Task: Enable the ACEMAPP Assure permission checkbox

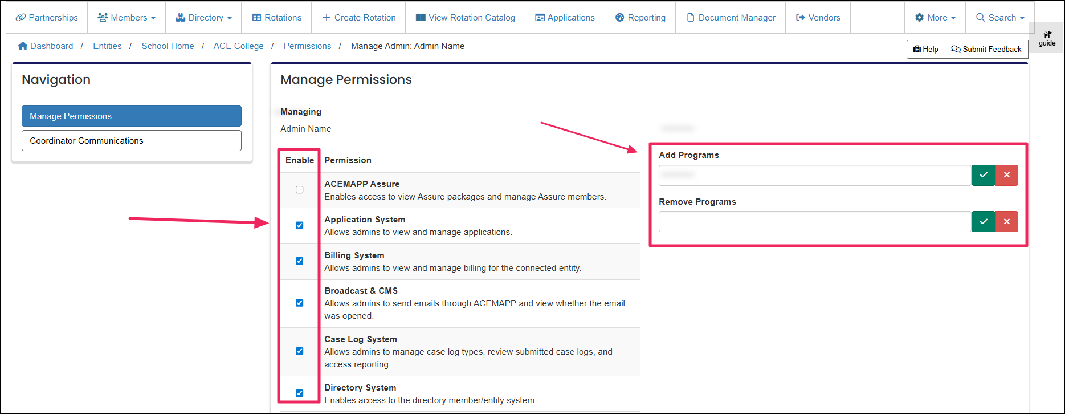Action: 299,190
